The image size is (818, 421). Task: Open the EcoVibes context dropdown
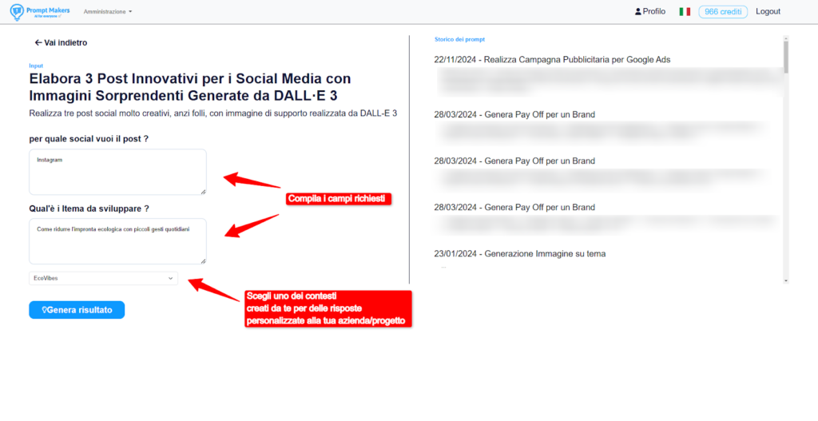(x=103, y=279)
